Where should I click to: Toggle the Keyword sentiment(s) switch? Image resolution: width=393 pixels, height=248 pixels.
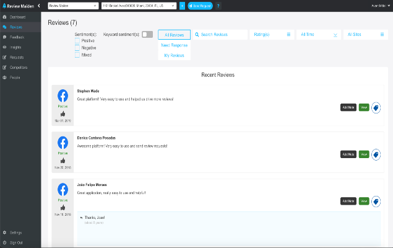(147, 34)
